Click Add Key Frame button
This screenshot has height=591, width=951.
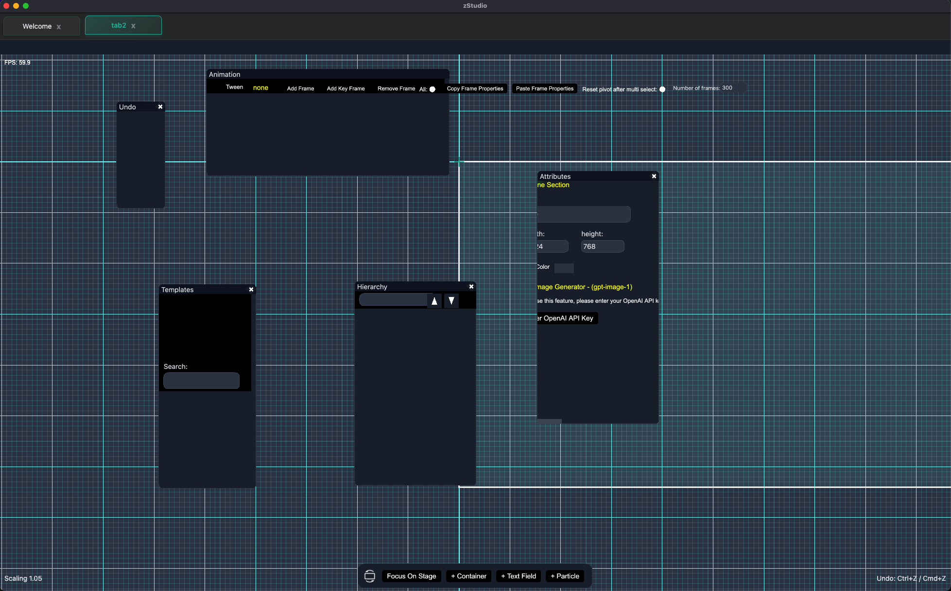pos(346,88)
